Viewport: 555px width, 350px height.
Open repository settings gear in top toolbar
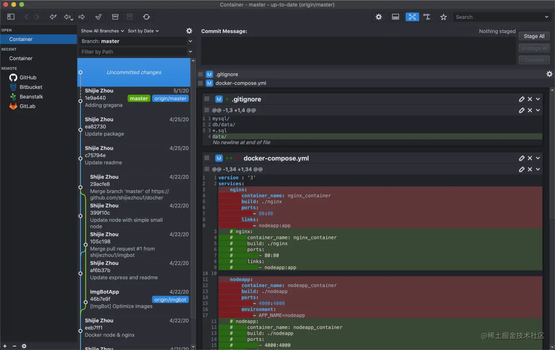coord(379,17)
